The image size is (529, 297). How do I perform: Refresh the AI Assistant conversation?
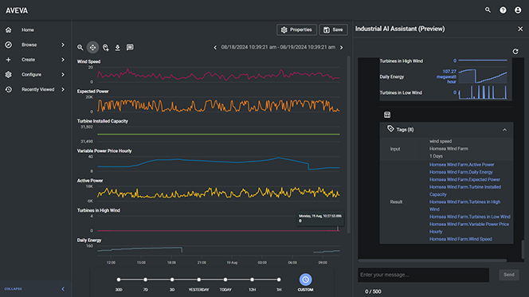(515, 51)
